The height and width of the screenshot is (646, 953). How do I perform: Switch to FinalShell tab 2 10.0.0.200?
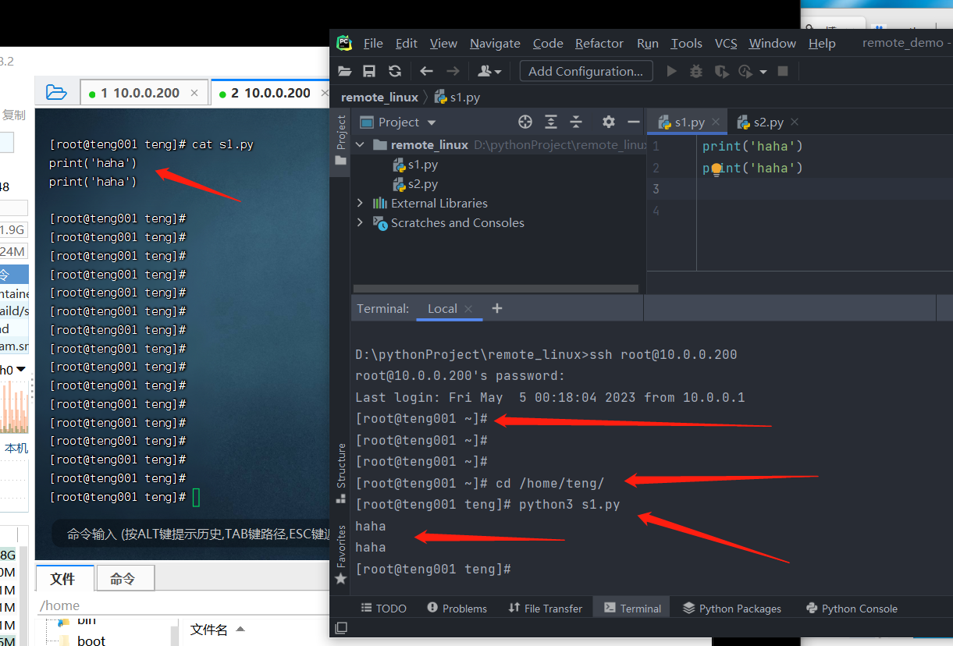(270, 93)
